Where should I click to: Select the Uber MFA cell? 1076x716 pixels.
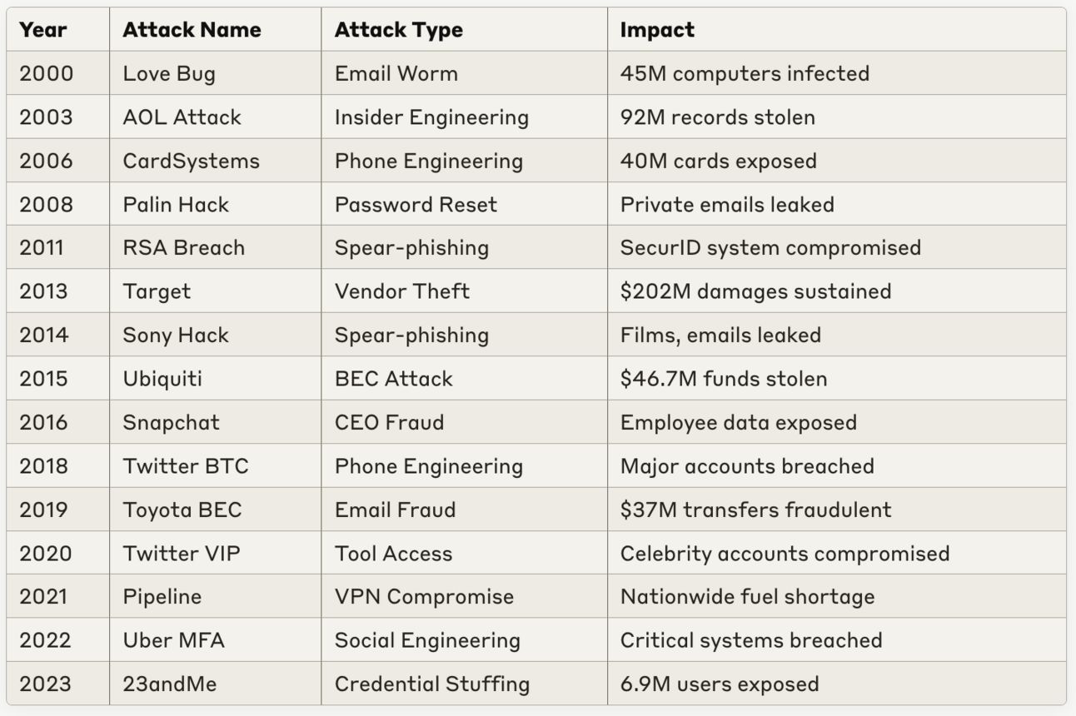(x=215, y=640)
